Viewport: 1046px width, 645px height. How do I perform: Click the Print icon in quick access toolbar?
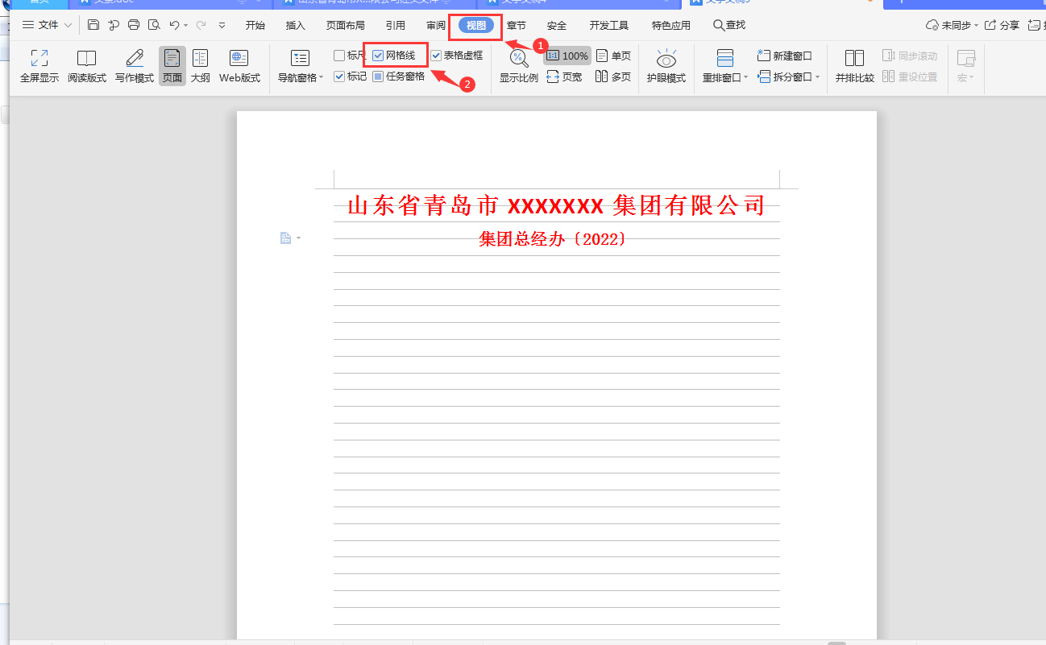(134, 25)
